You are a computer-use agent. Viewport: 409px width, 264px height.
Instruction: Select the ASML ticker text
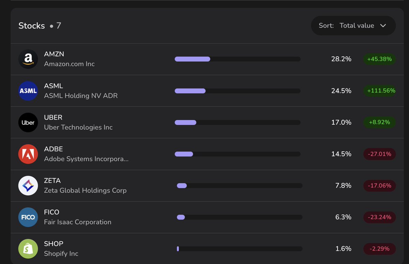point(54,86)
